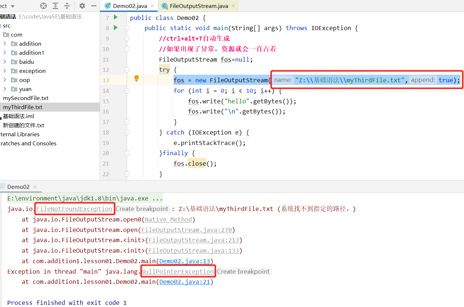Open FileOutputStream.java:270 stack trace link

[x=187, y=230]
